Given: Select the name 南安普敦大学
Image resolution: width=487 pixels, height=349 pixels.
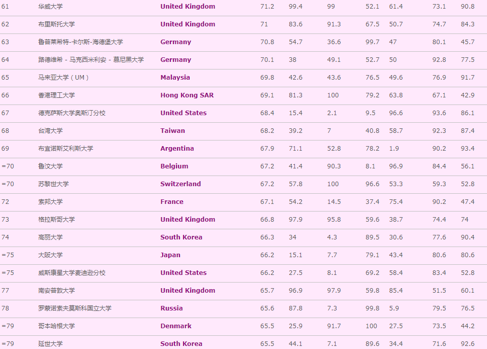Looking at the screenshot, I should [x=56, y=291].
